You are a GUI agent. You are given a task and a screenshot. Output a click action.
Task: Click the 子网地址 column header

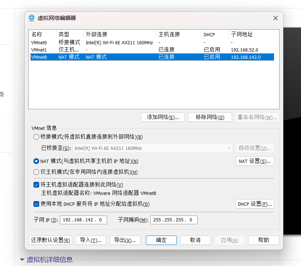coord(251,34)
